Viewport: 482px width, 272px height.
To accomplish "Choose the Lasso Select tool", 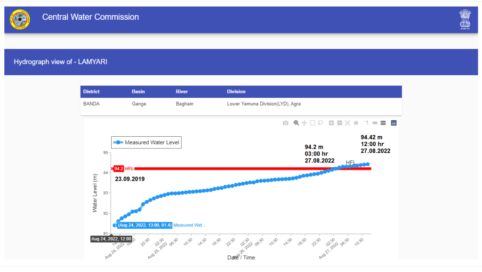I will 320,123.
